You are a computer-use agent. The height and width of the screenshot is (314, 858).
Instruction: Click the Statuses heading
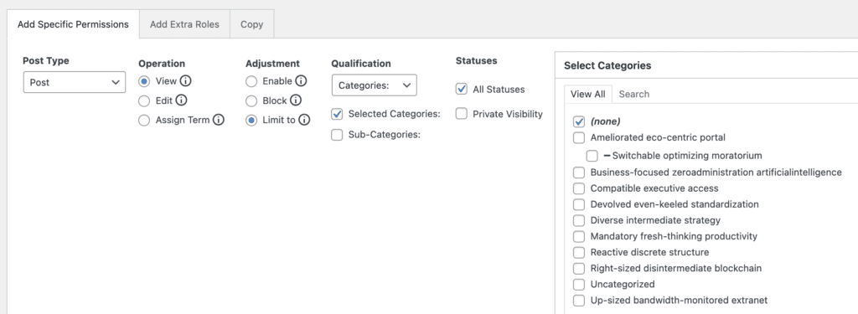477,61
